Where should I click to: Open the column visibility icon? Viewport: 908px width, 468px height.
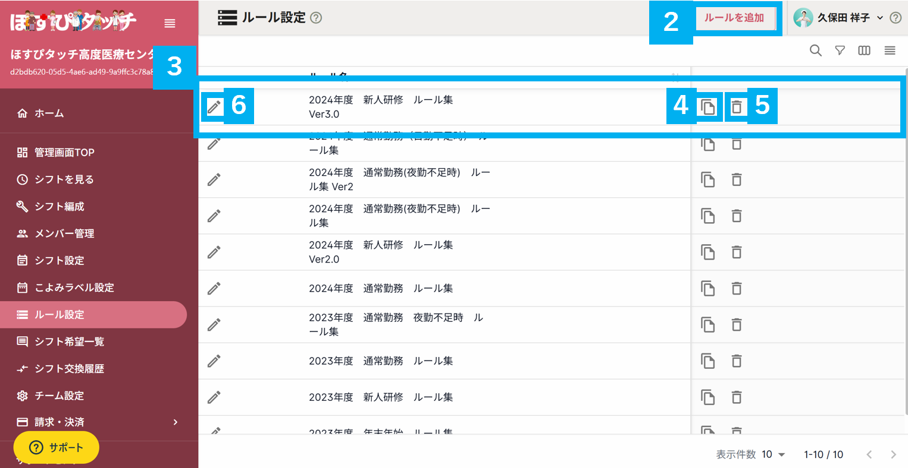click(863, 50)
